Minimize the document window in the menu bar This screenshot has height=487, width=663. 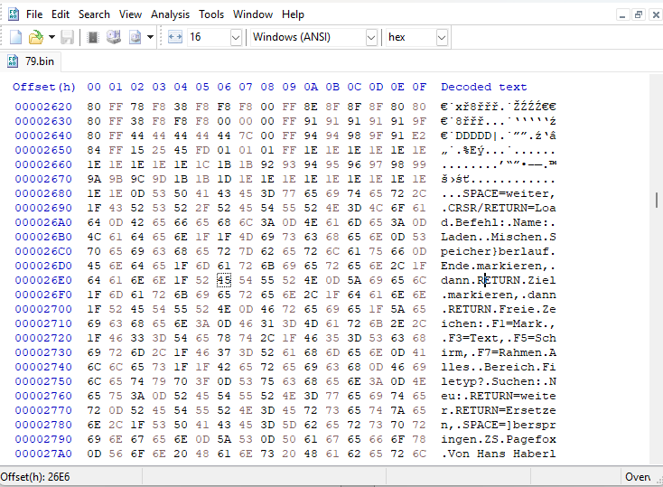(x=622, y=15)
